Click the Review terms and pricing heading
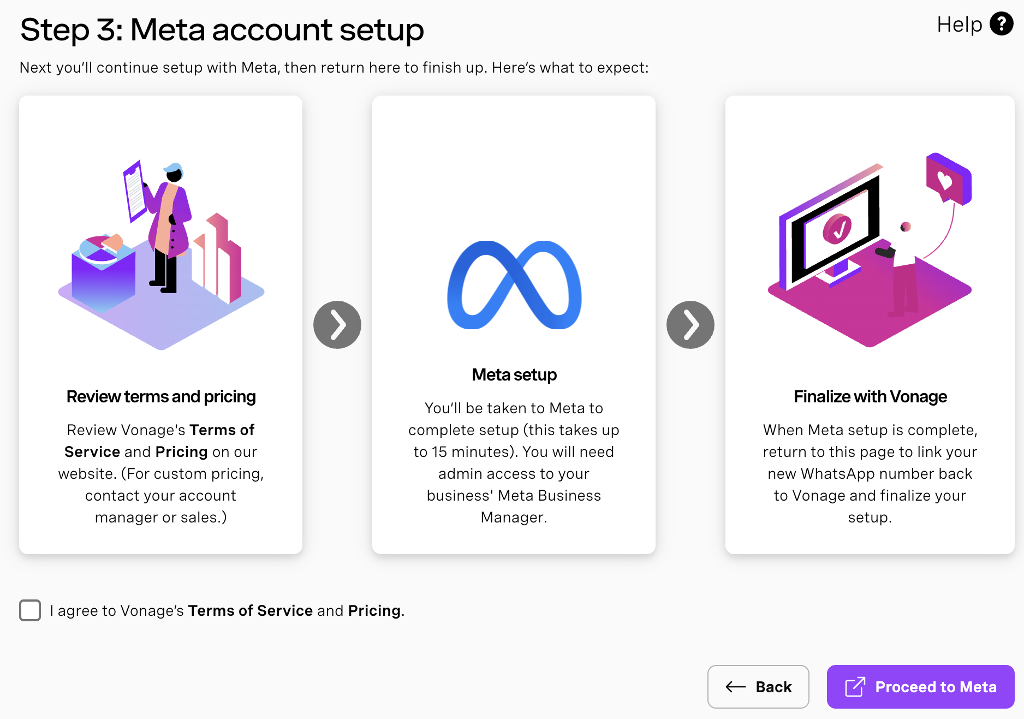 pos(161,397)
